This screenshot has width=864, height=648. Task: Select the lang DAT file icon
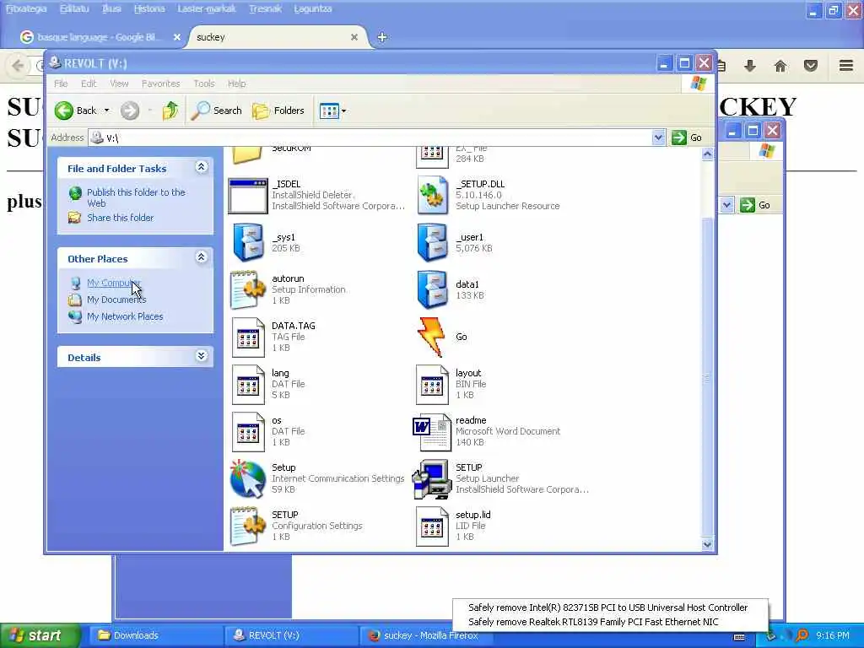coord(248,385)
